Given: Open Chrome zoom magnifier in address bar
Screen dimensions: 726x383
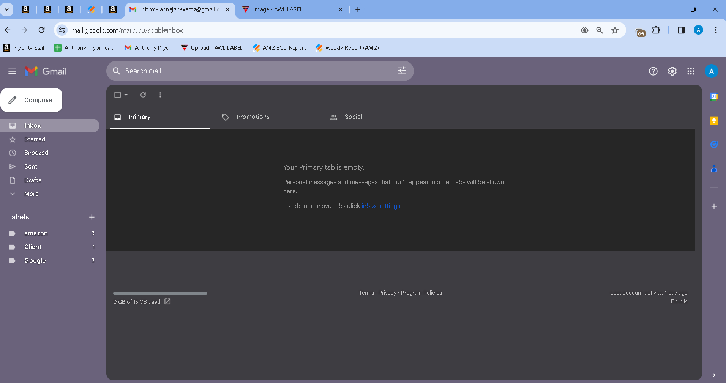Looking at the screenshot, I should (600, 30).
